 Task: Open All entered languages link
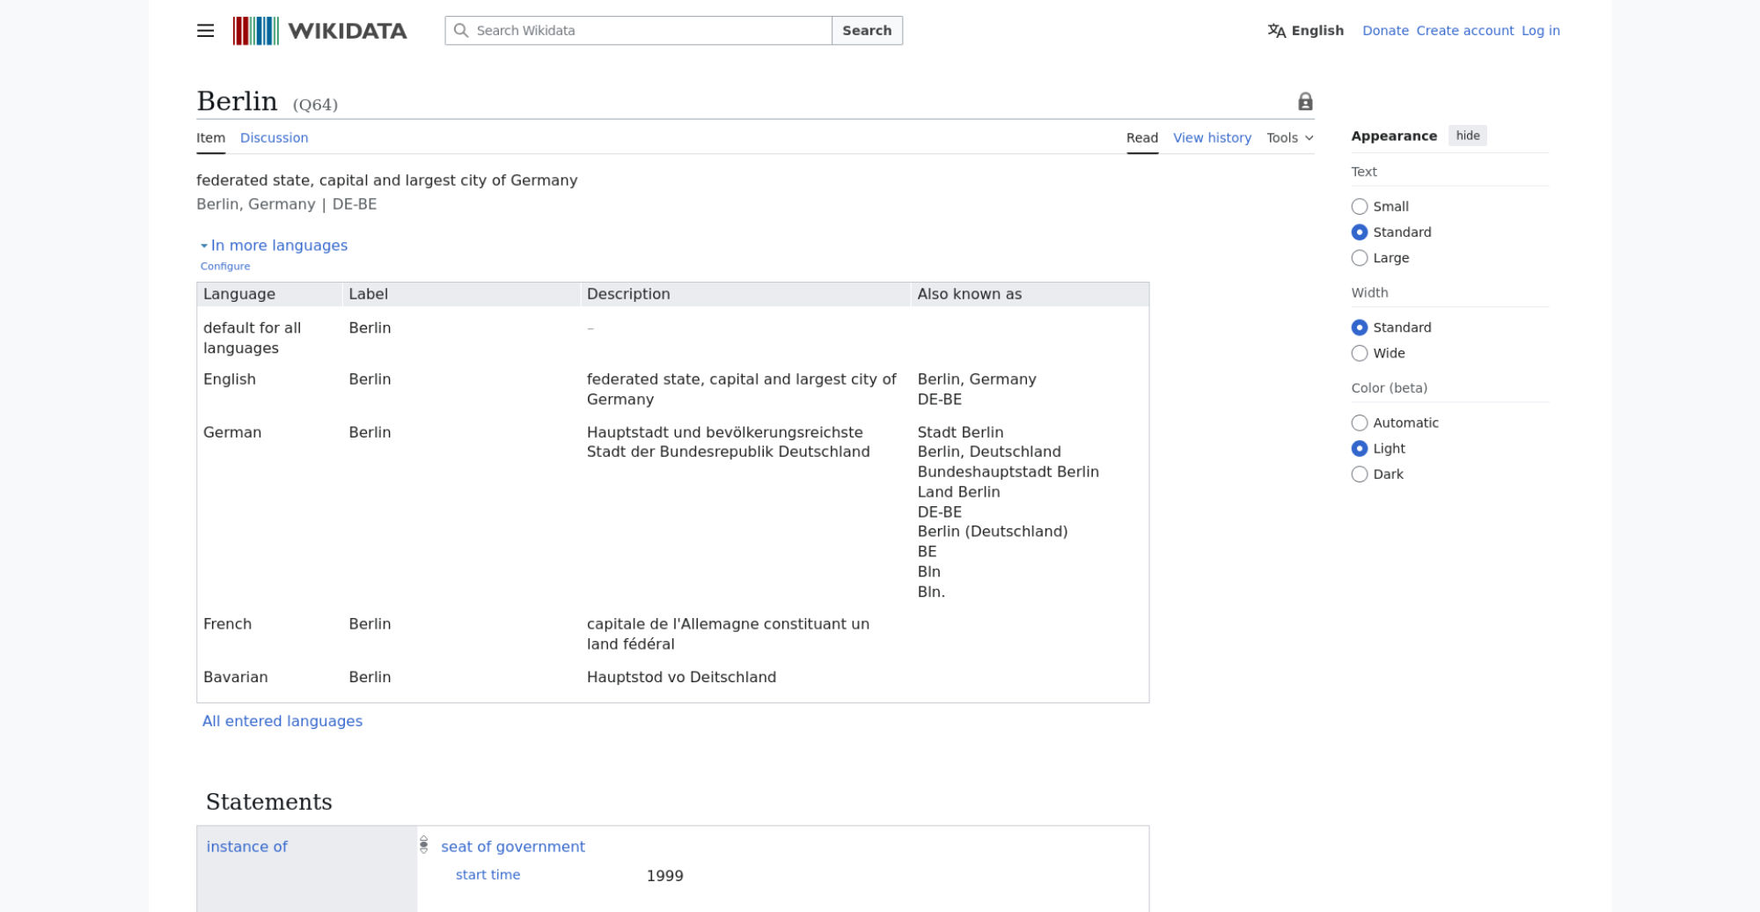[282, 721]
